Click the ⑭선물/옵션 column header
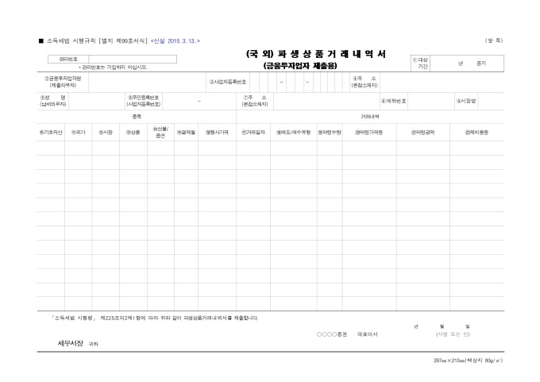This screenshot has width=540, height=382. (160, 133)
